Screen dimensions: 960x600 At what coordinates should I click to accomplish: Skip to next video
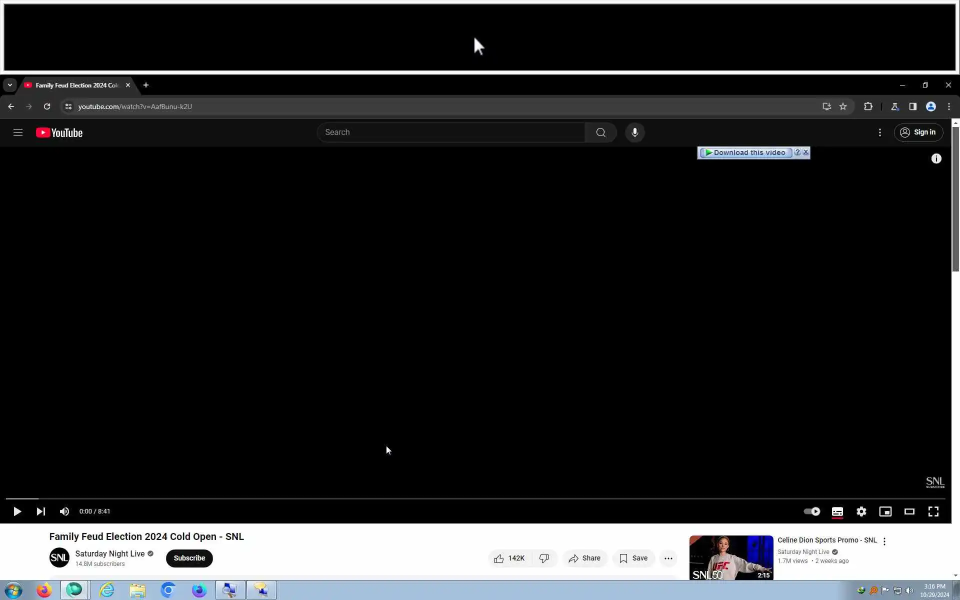[x=41, y=511]
